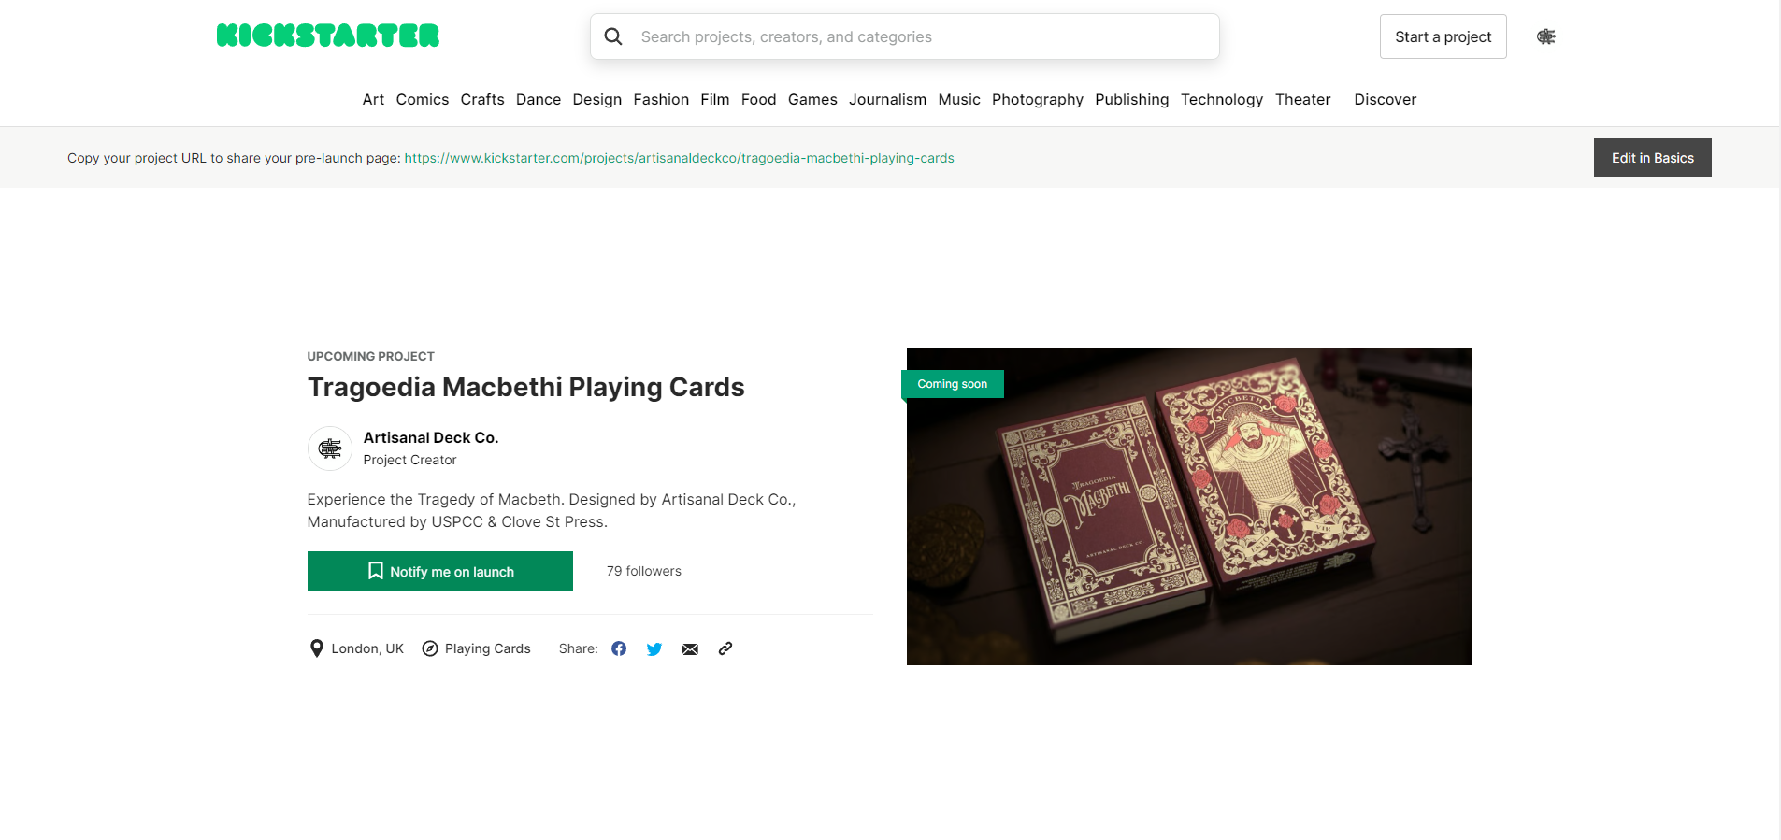Select the Technology category

1221,99
